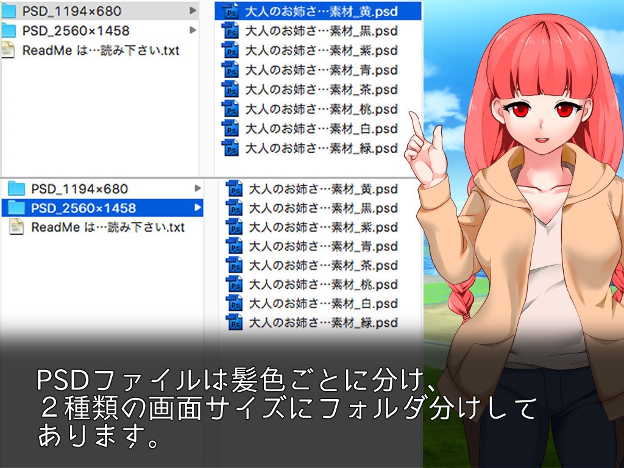Select the 素材_茶.psd Photoshop icon
This screenshot has width=624, height=468.
[230, 90]
